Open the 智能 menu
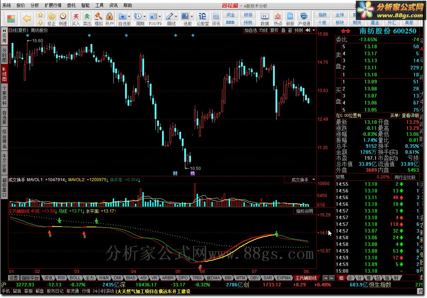The width and height of the screenshot is (427, 298). click(x=85, y=5)
